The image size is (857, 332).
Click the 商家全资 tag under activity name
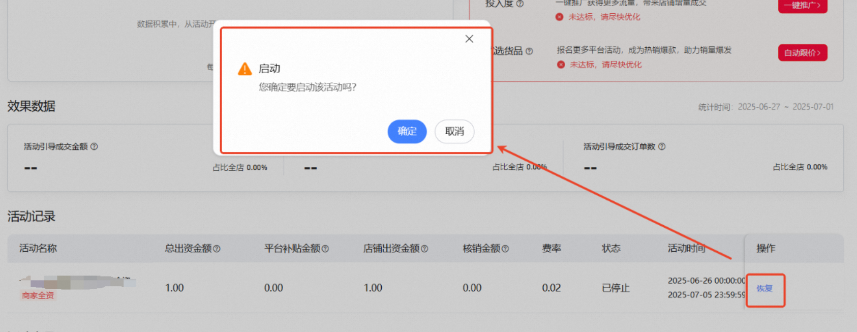(38, 295)
